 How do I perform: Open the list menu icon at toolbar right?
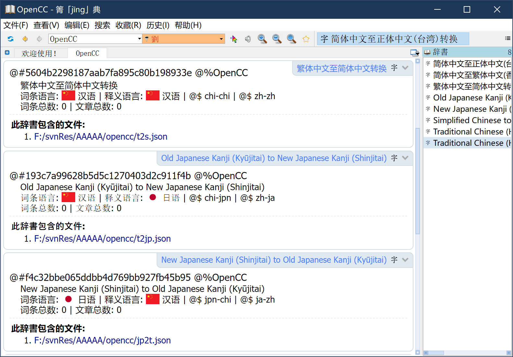507,39
